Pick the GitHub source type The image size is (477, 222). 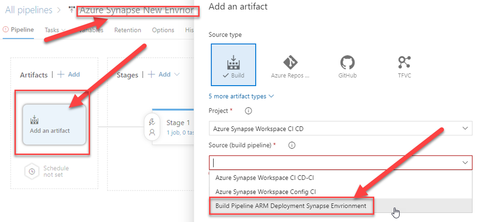click(x=347, y=64)
